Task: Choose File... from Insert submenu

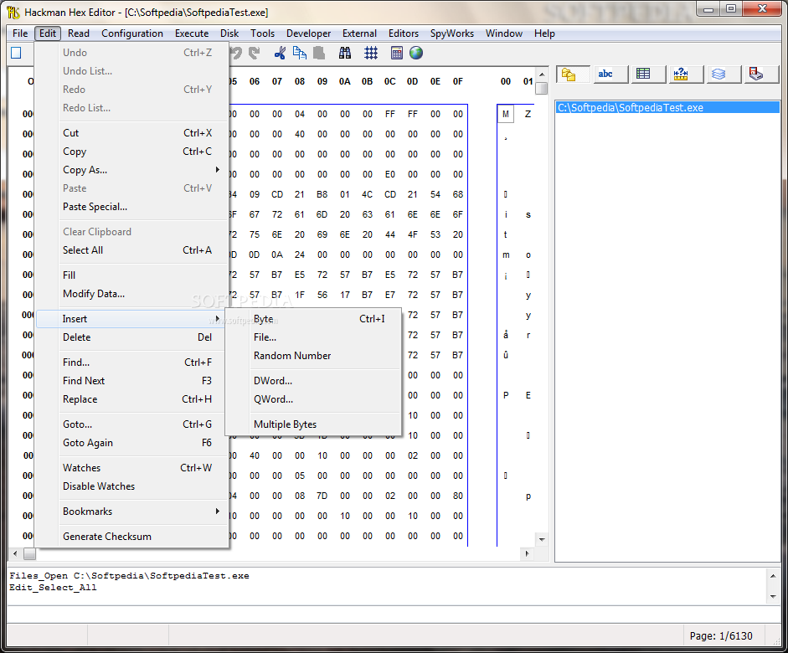Action: pos(313,337)
